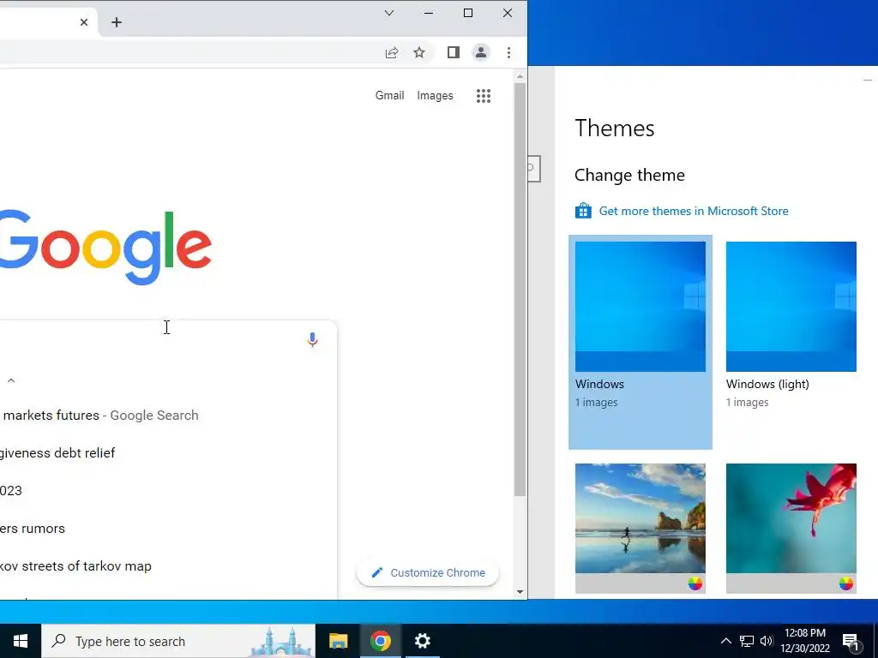The height and width of the screenshot is (658, 878).
Task: Select the red flower theme
Action: [791, 528]
